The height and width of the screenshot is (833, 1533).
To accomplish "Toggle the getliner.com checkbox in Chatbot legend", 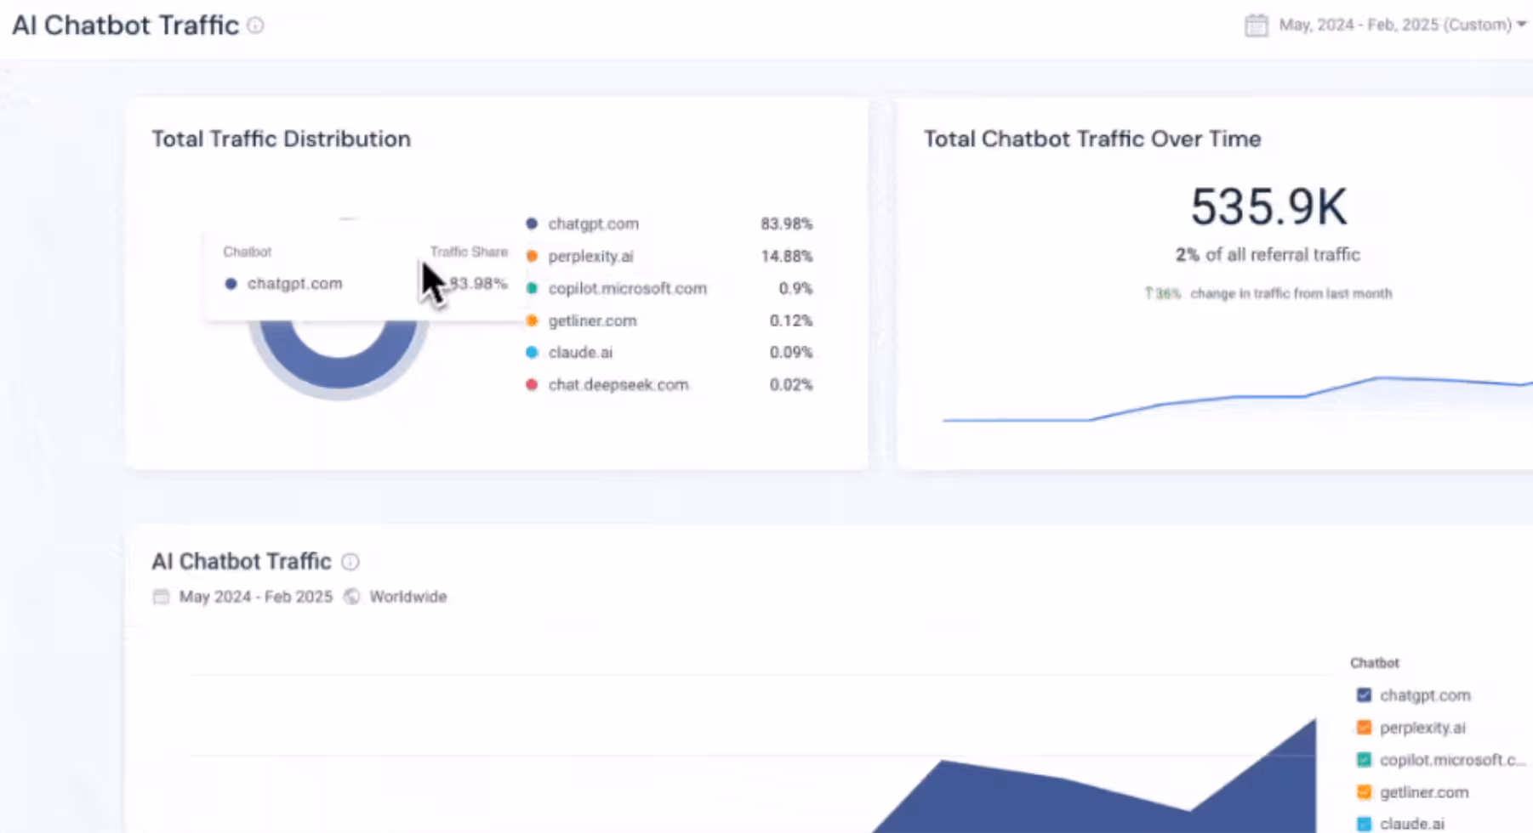I will (1364, 792).
